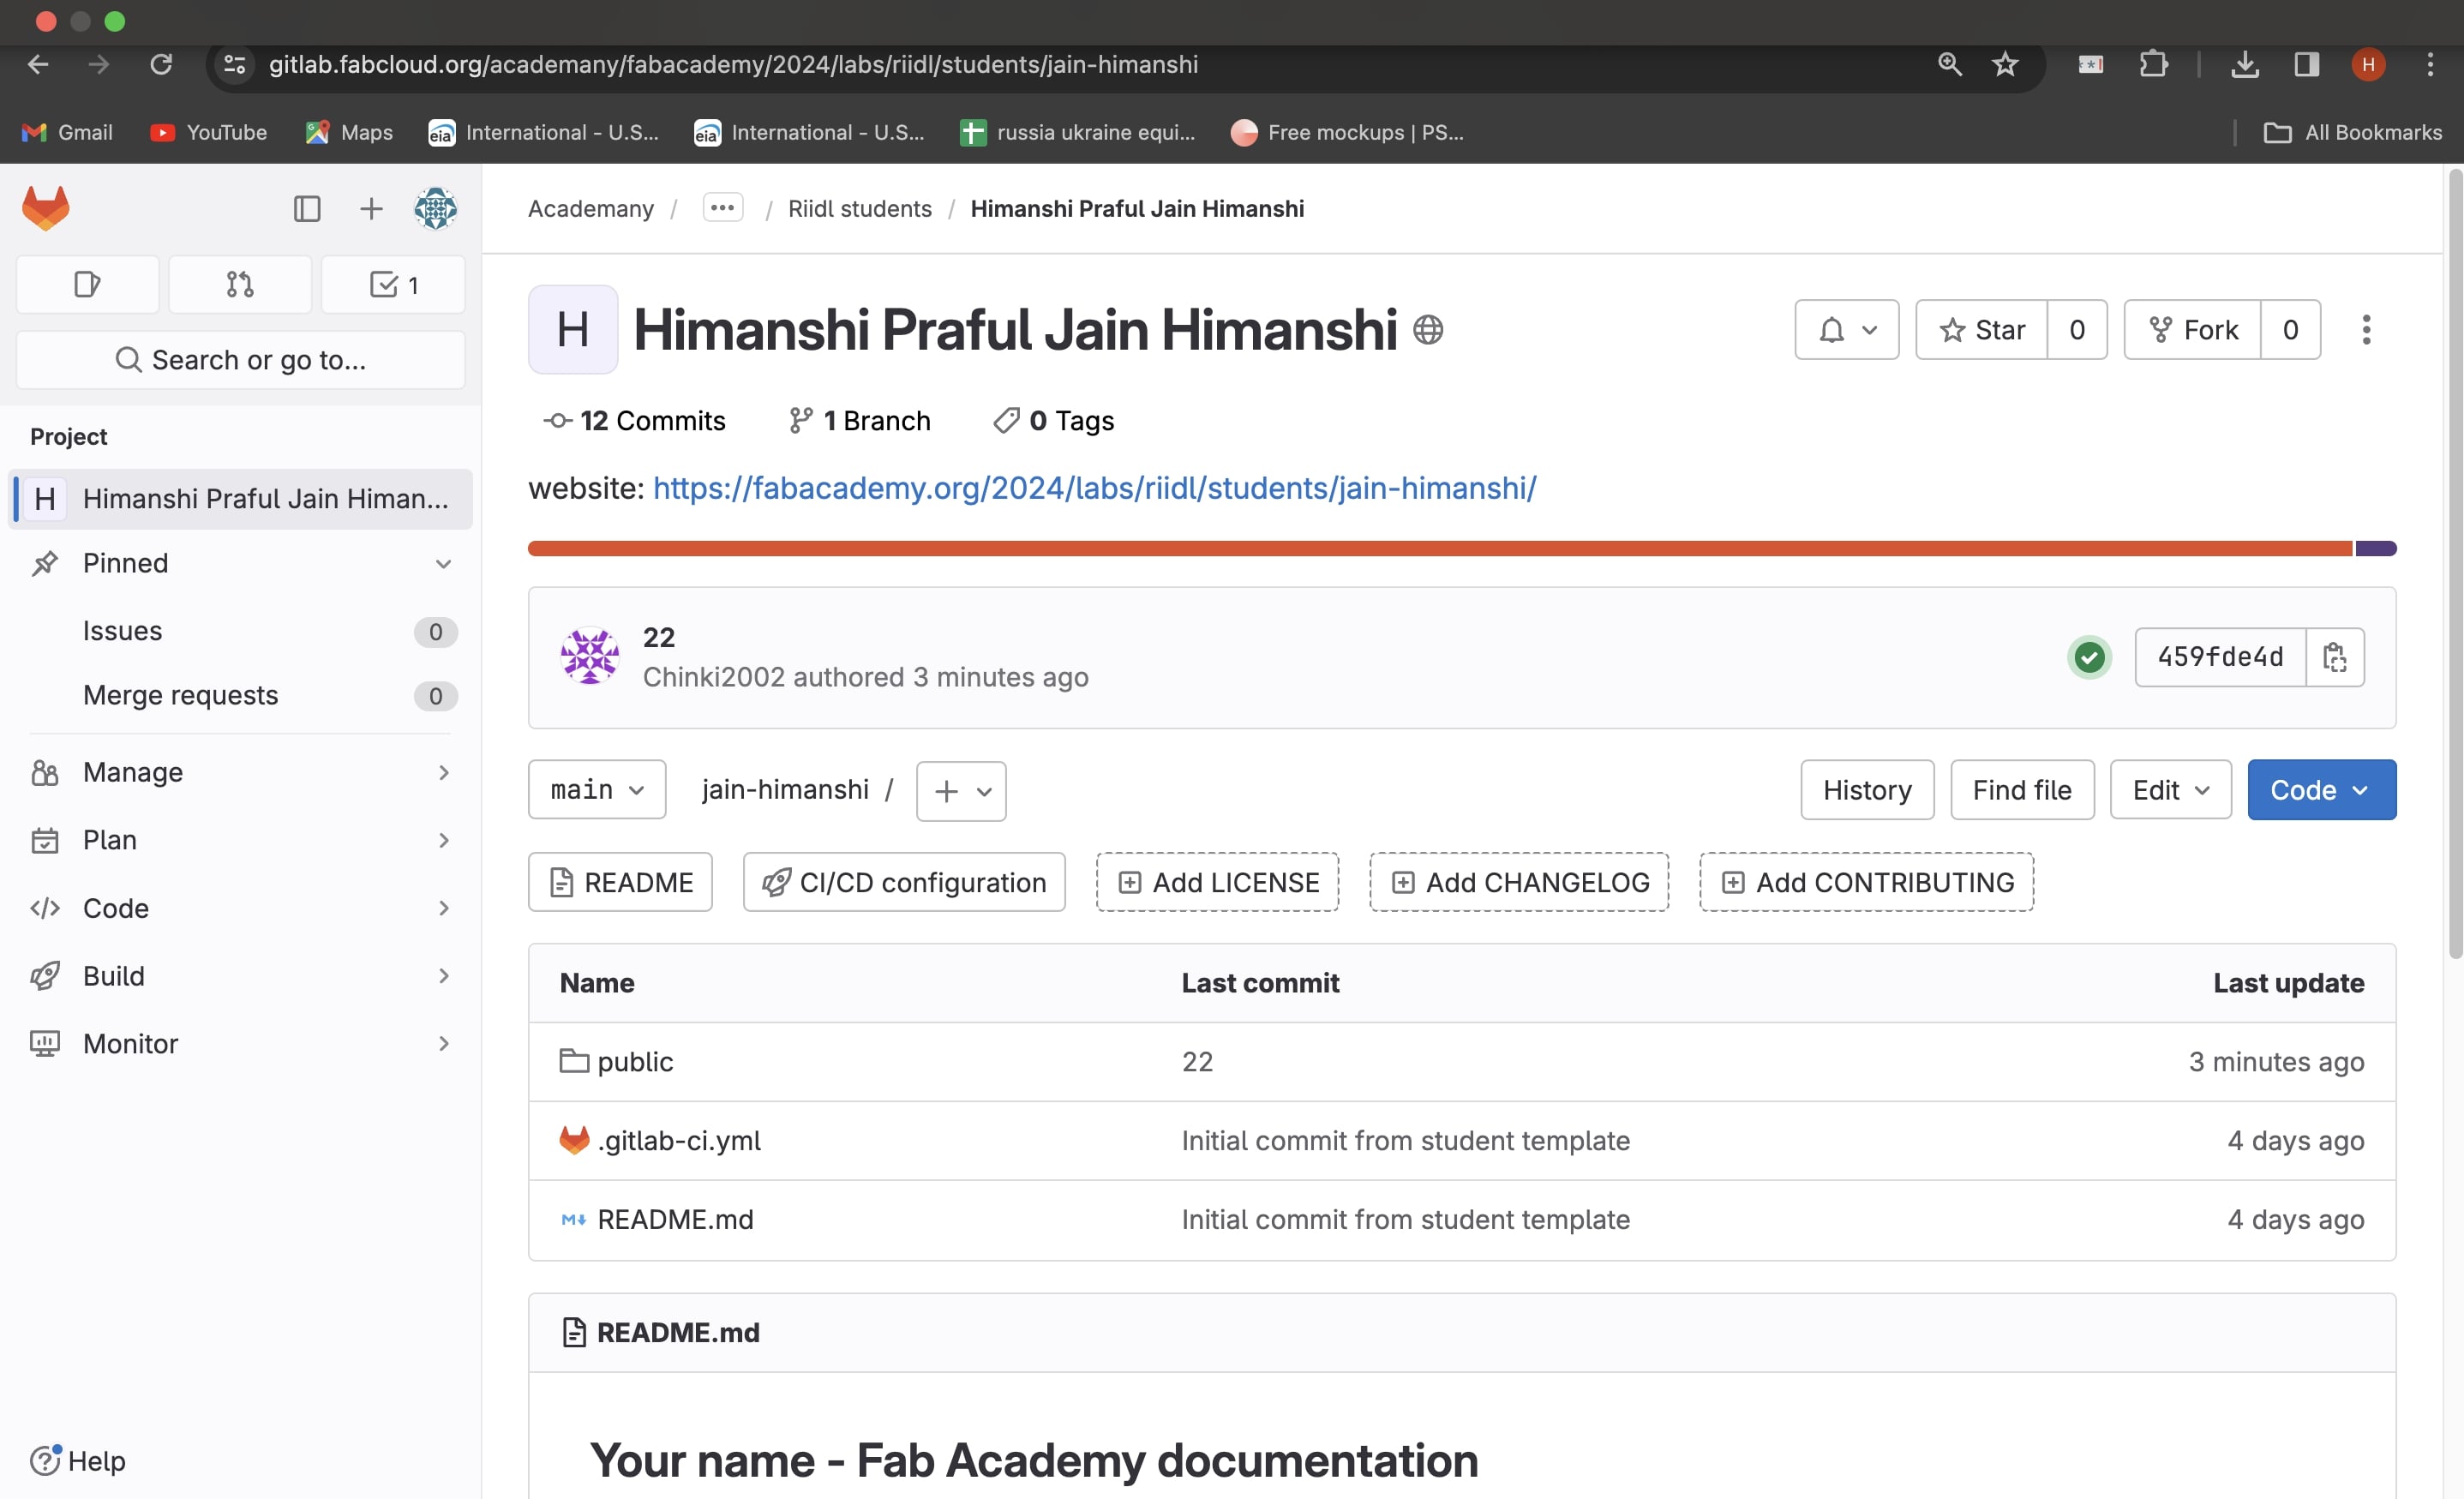Open the main branch selector dropdown
The height and width of the screenshot is (1499, 2464).
[x=597, y=790]
